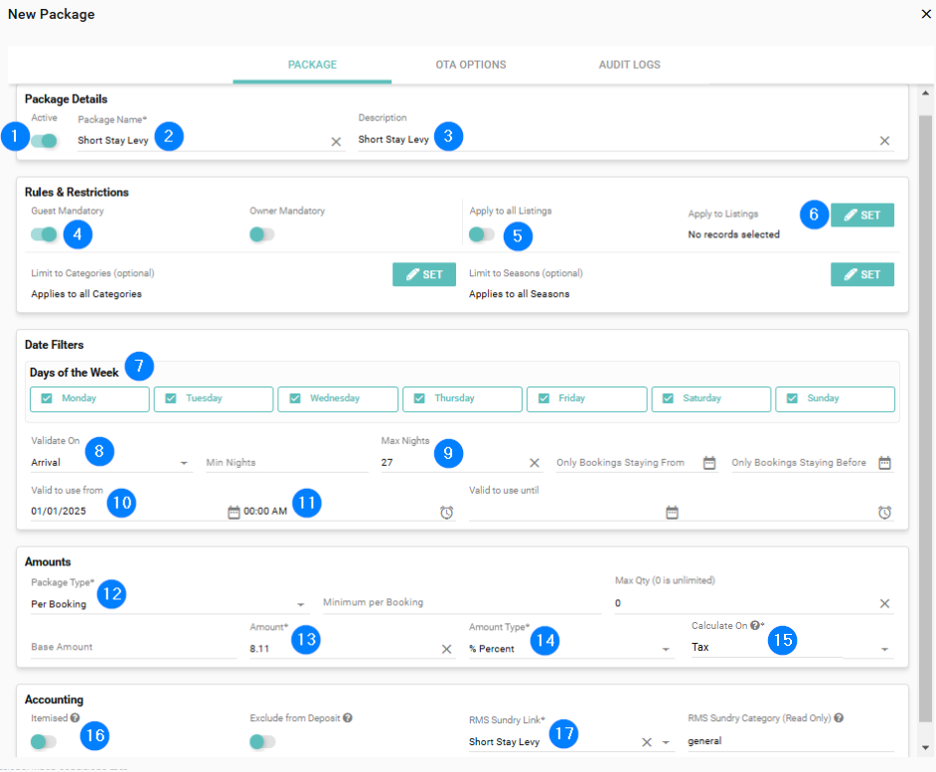
Task: Click the vertical scrollbar on the right
Action: point(926,397)
